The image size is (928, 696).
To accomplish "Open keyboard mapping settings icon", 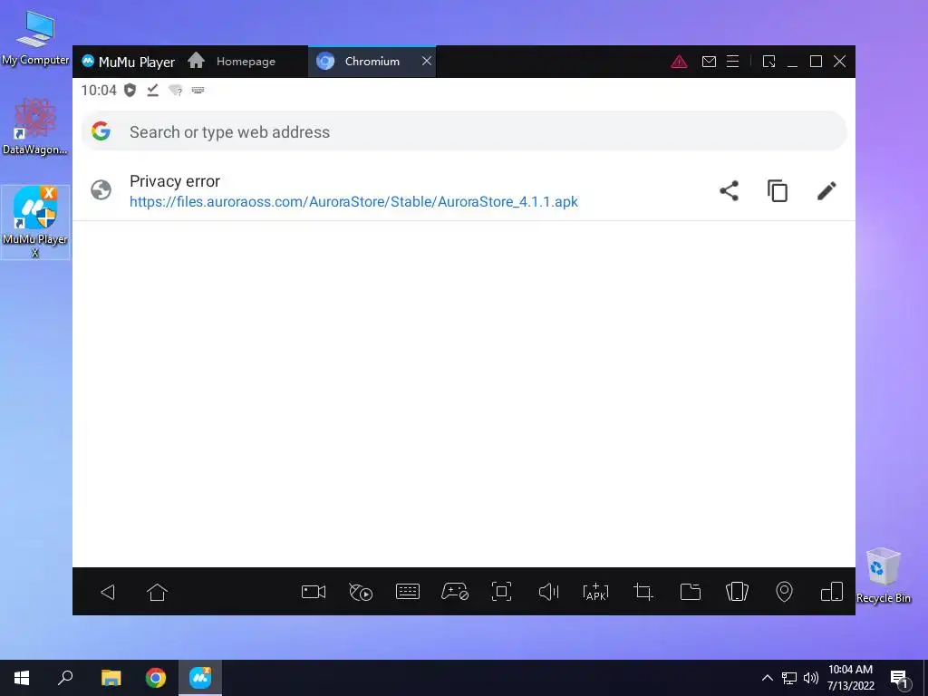I will click(x=407, y=592).
